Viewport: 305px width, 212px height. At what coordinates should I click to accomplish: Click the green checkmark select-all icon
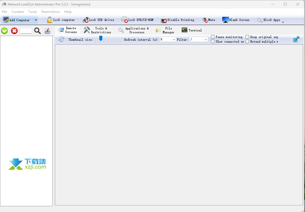4,31
